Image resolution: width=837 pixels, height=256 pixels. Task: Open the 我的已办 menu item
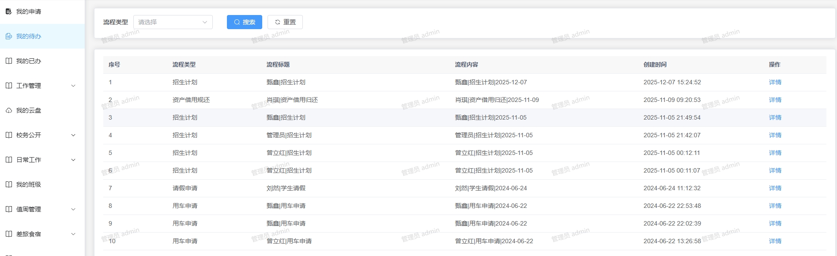(x=29, y=61)
